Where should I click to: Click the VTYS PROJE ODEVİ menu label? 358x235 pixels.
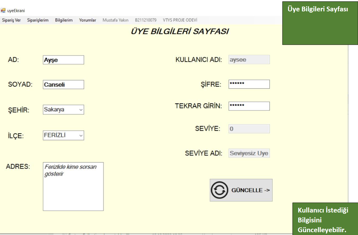(x=180, y=20)
